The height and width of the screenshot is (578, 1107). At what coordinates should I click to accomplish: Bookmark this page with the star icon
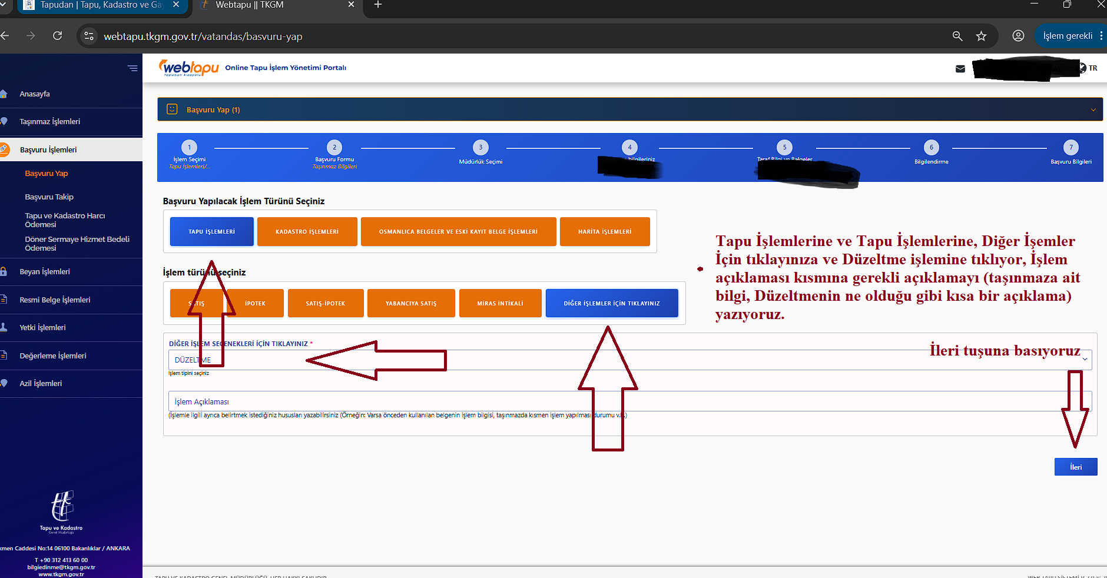(x=981, y=36)
